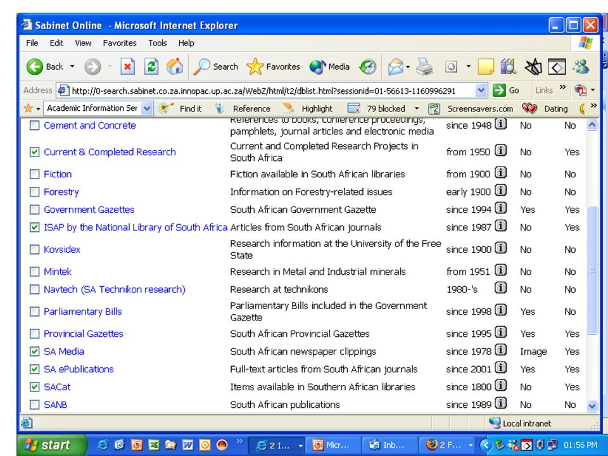Show info for Parliamentary Bills
This screenshot has height=456, width=608.
click(501, 310)
